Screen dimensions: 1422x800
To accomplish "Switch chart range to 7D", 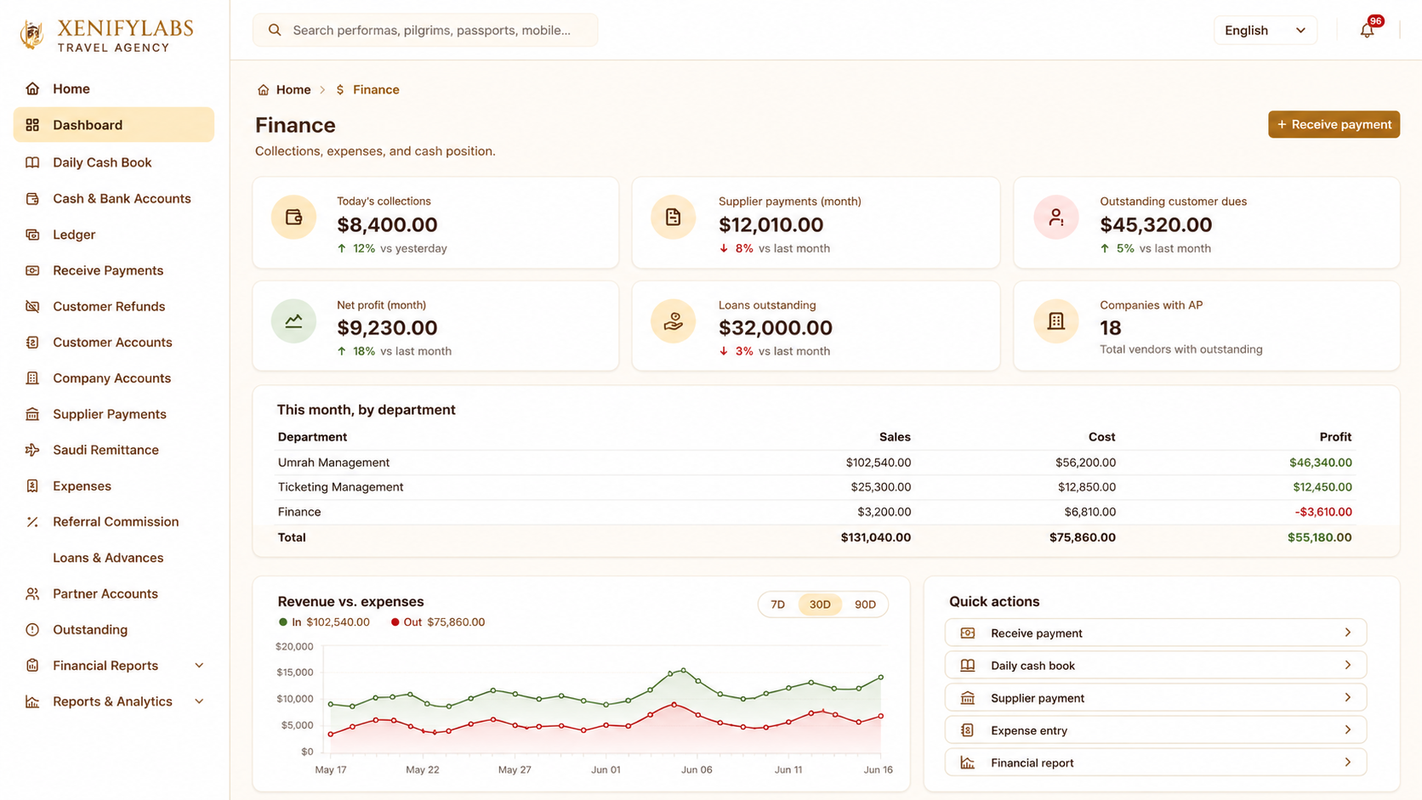I will tap(777, 604).
